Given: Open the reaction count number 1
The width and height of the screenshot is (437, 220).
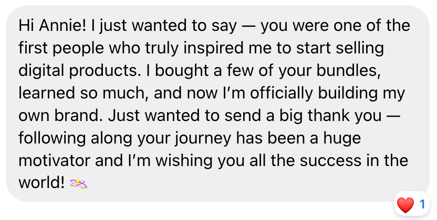Looking at the screenshot, I should (422, 204).
